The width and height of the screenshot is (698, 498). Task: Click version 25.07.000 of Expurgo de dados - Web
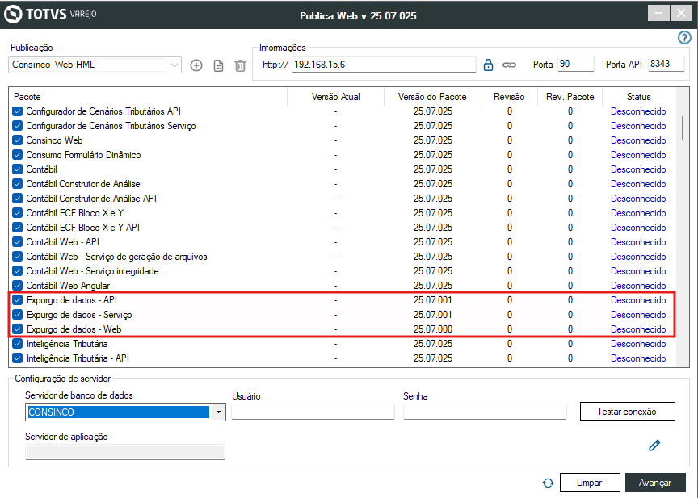coord(433,329)
